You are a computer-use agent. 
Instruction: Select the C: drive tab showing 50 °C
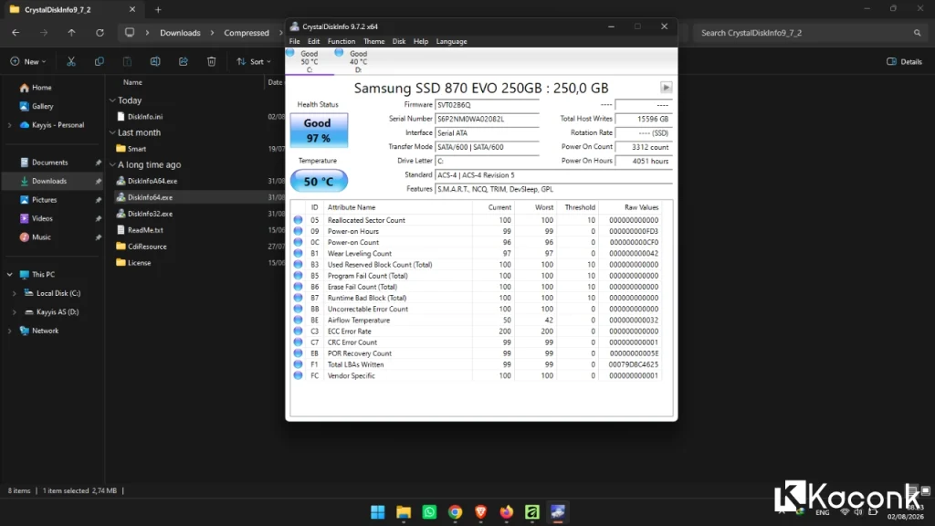309,61
